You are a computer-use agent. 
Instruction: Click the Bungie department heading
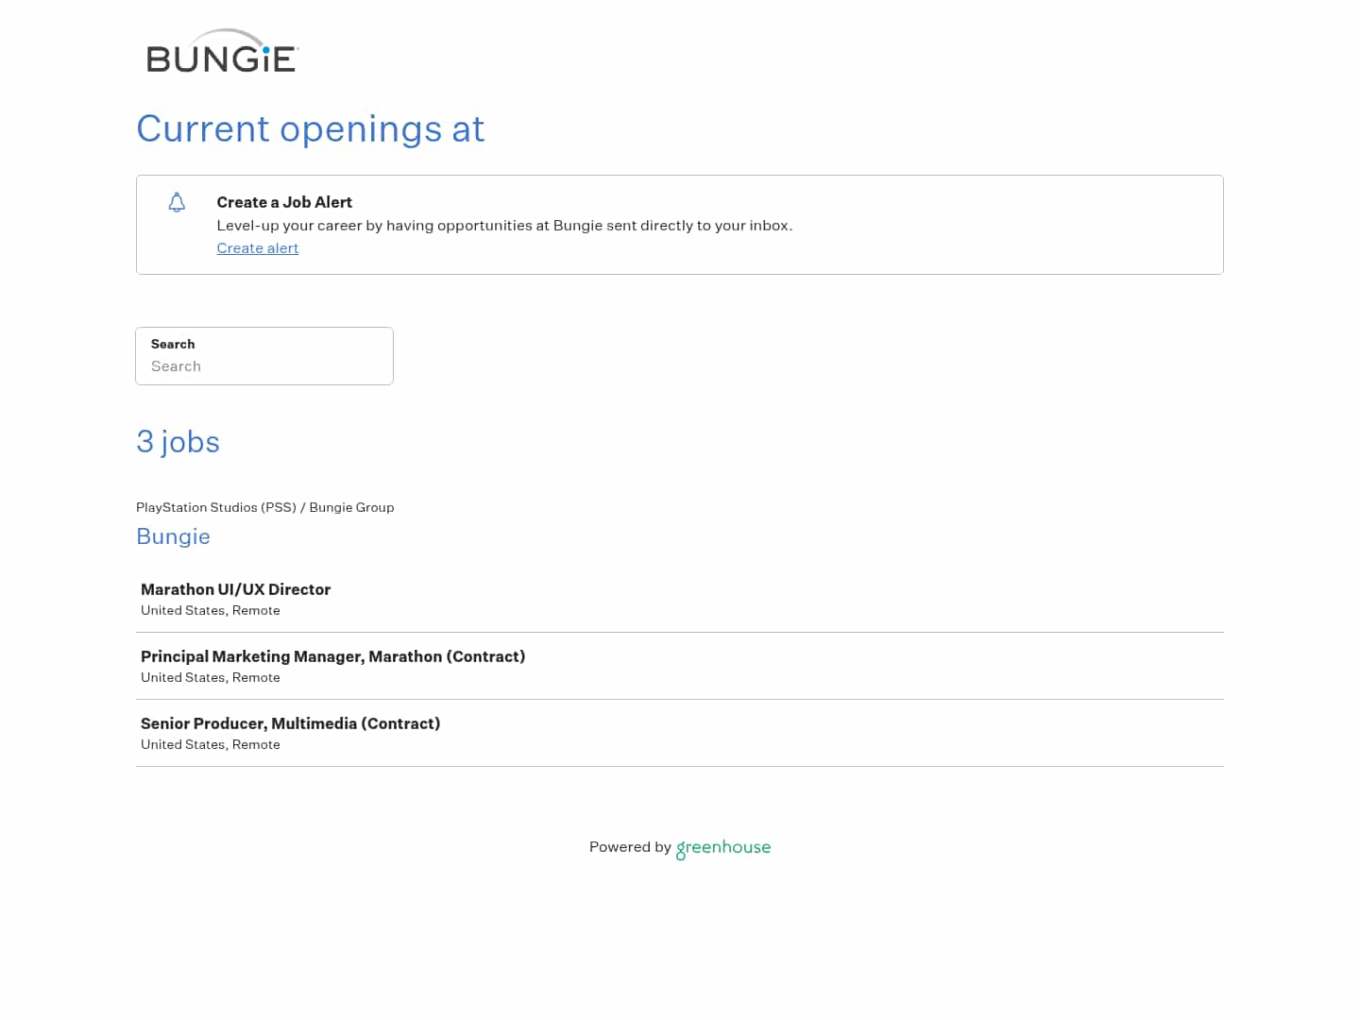coord(173,536)
